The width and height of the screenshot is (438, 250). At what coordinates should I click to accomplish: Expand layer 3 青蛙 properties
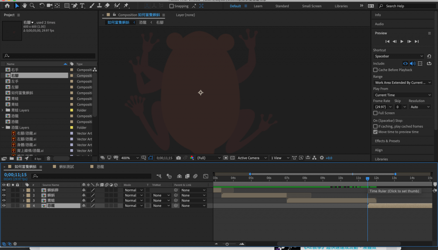coord(24,200)
